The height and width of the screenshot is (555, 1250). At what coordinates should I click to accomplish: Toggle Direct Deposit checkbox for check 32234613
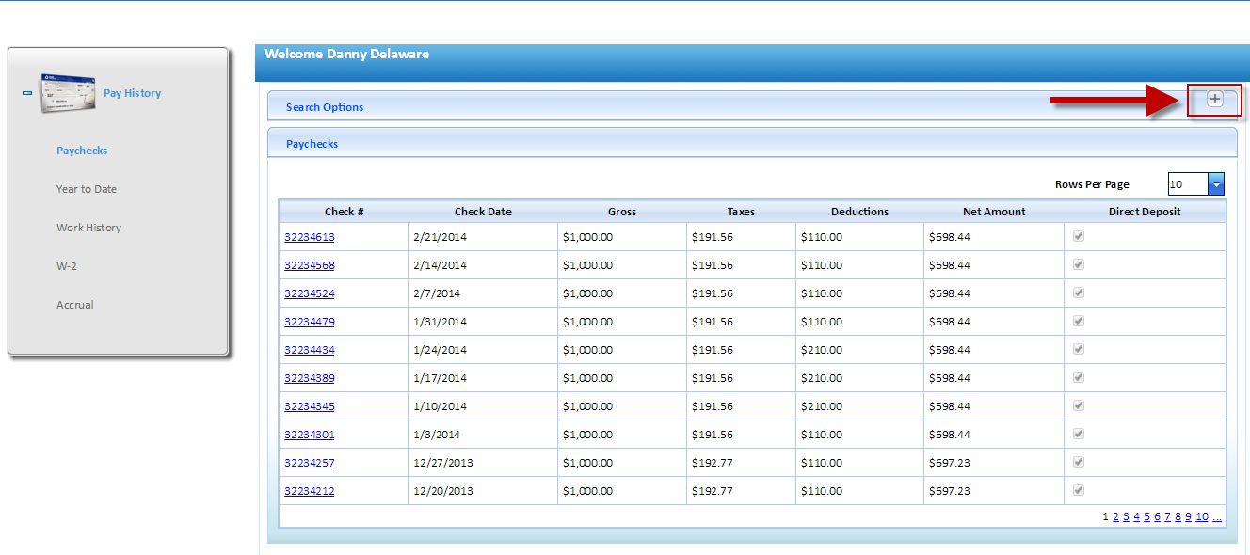[1079, 236]
